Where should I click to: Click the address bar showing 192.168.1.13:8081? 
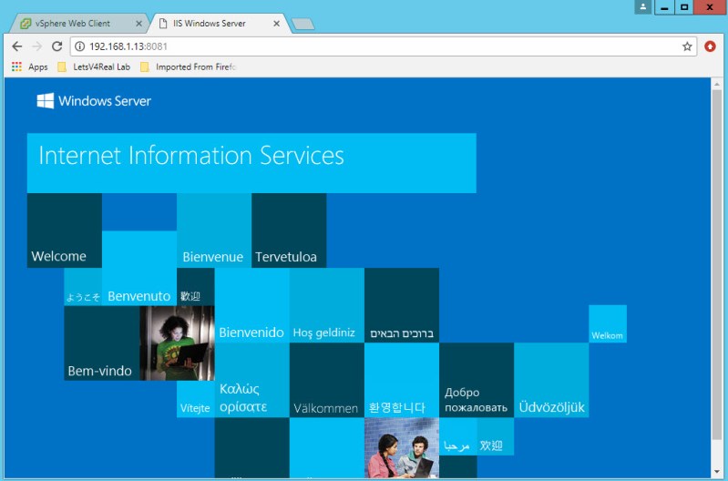point(364,46)
